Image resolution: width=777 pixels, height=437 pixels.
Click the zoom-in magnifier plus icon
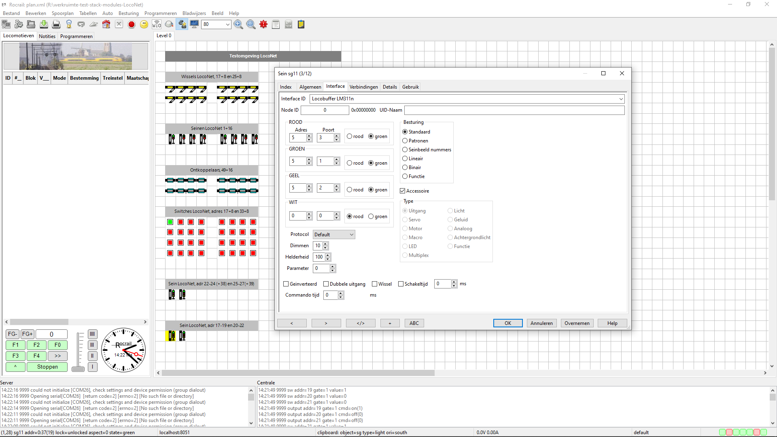tap(238, 25)
